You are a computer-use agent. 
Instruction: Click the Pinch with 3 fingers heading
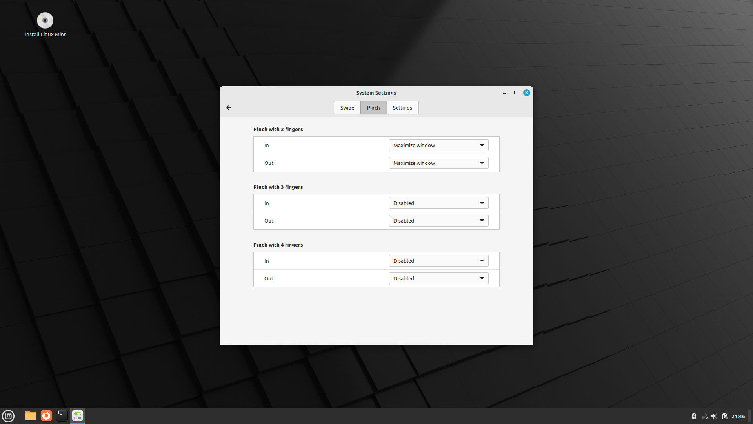[278, 187]
